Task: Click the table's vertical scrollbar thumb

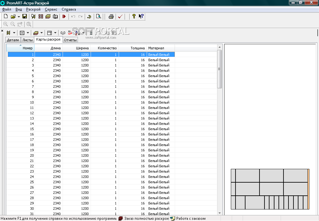Action: point(219,69)
